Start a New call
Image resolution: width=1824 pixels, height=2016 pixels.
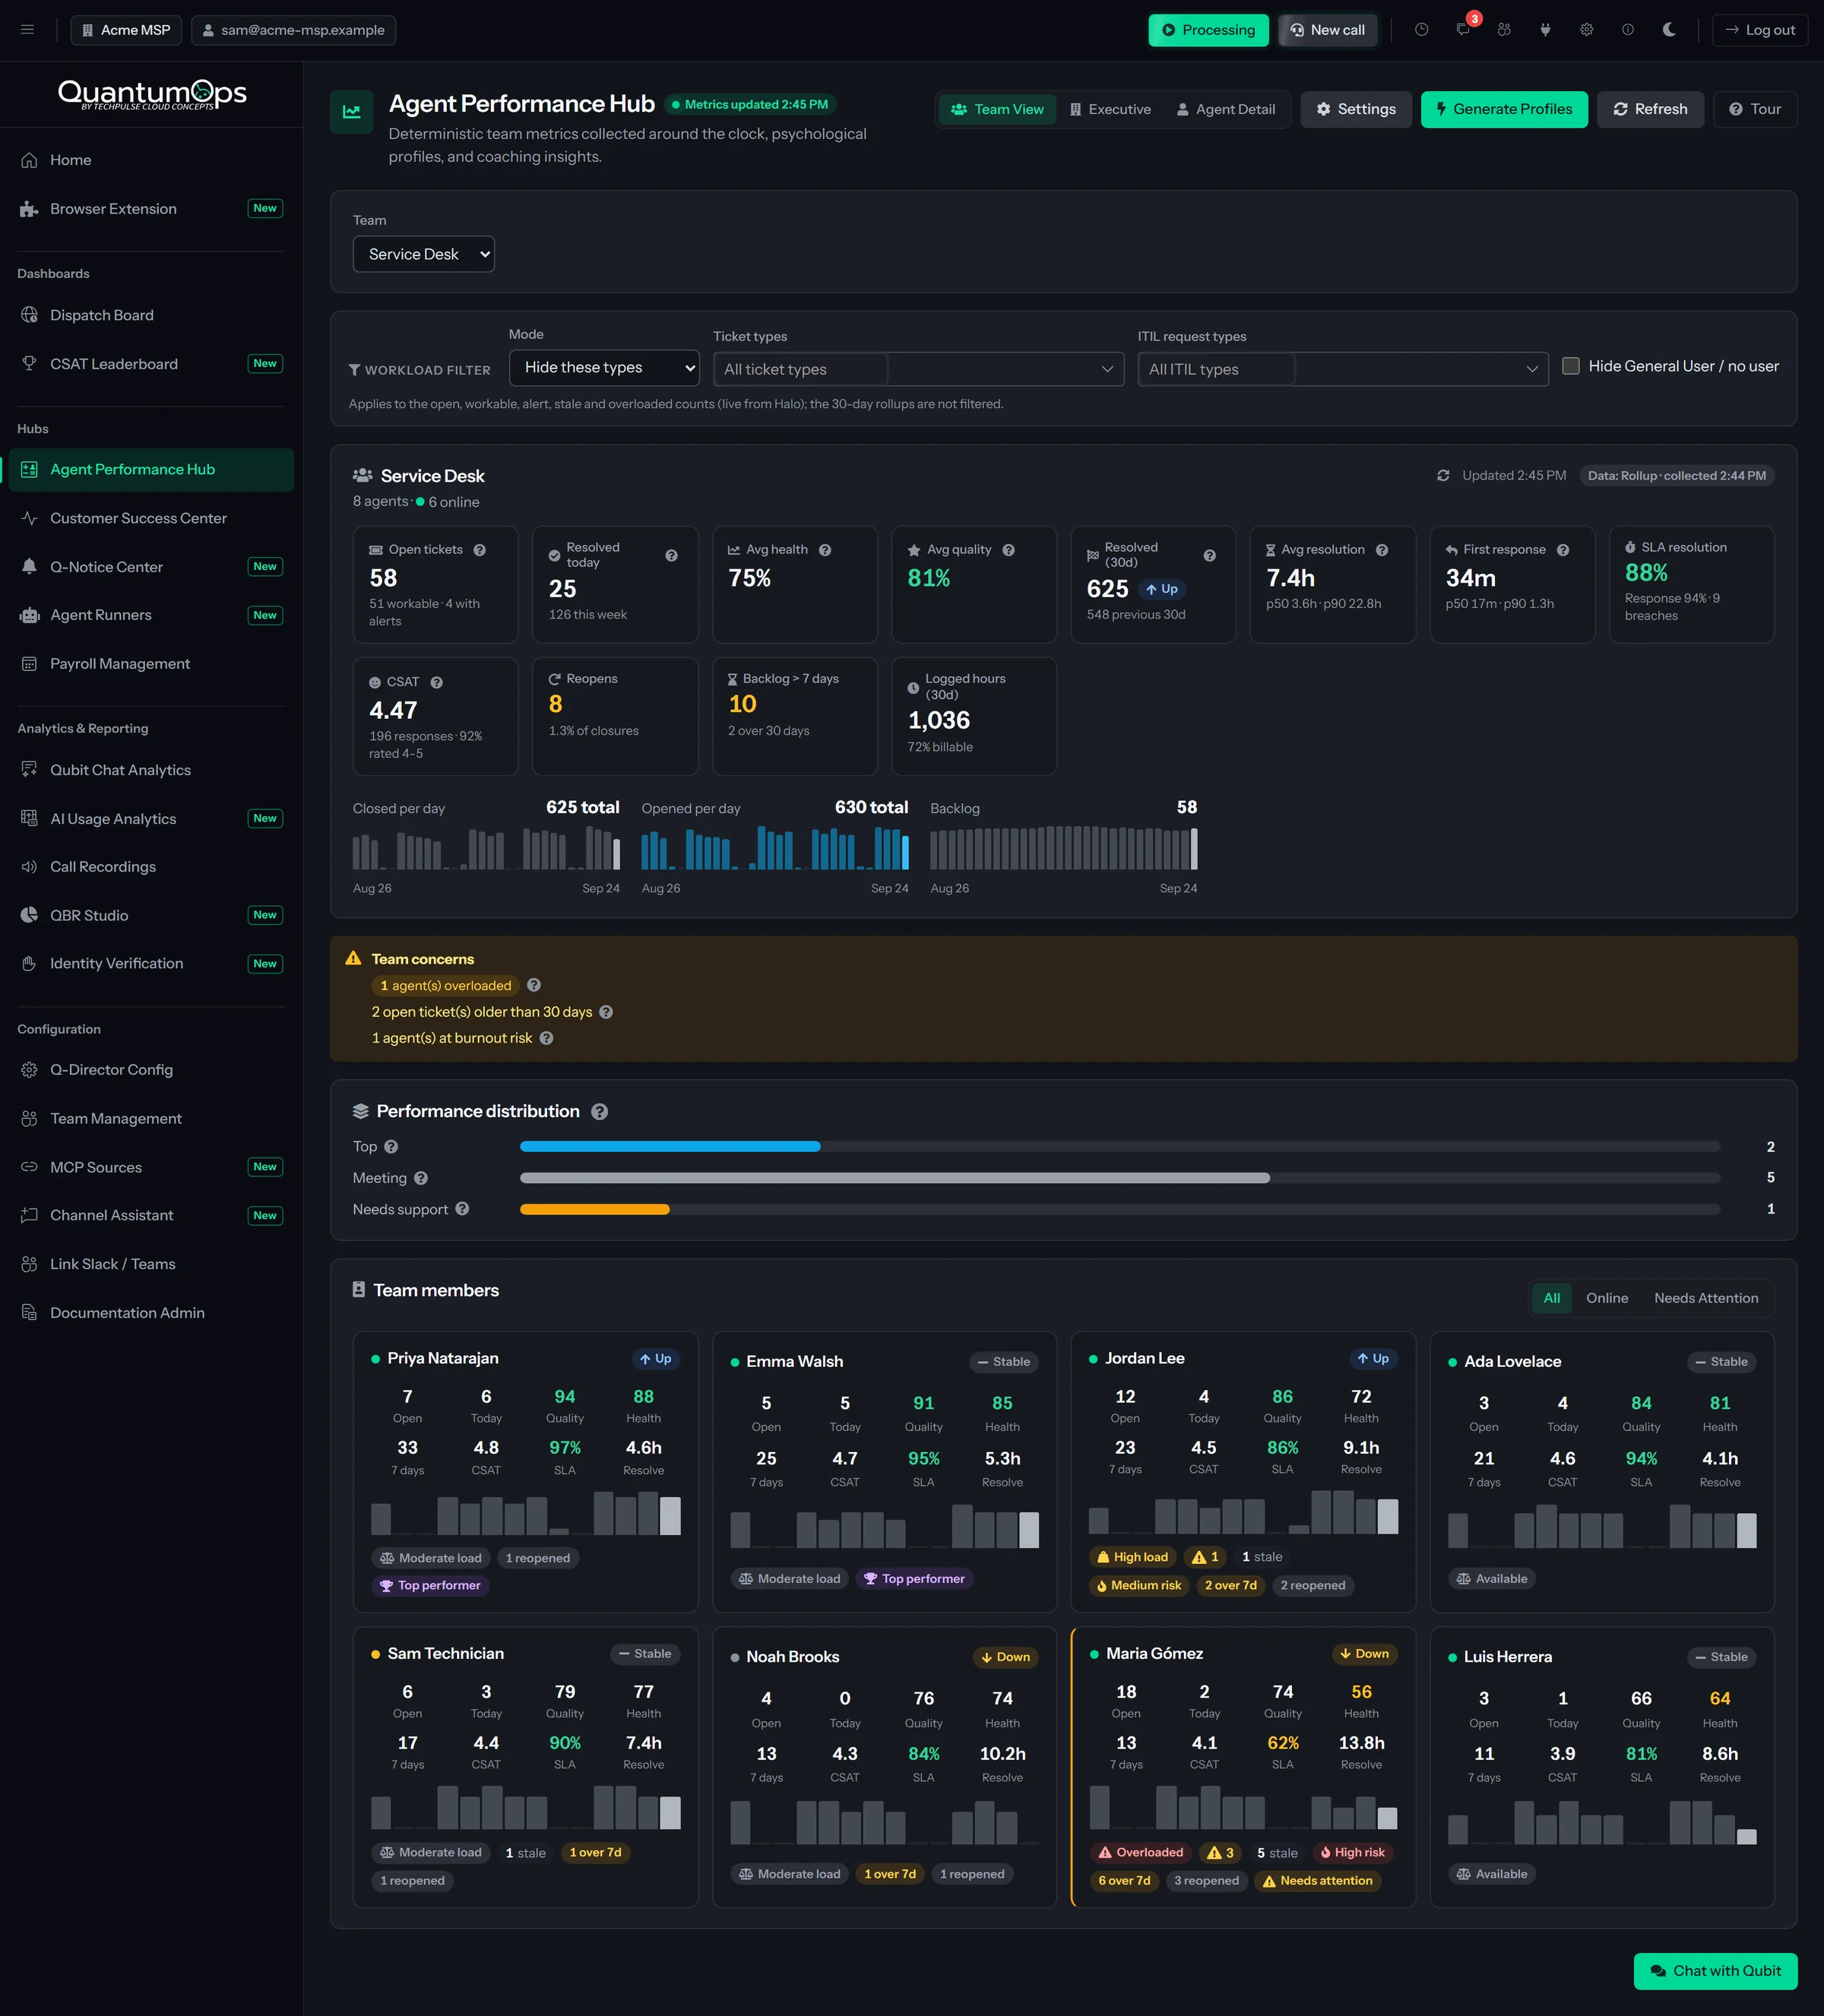pos(1327,30)
